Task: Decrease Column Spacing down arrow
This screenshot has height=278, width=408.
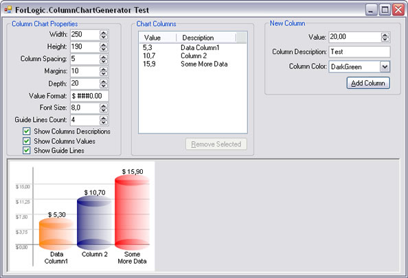Action: click(x=104, y=61)
